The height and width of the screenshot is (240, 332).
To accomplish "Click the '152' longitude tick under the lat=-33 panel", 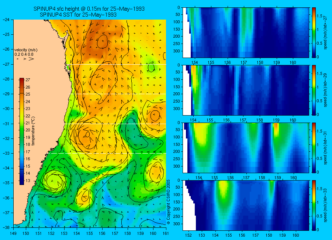I will pos(188,235).
